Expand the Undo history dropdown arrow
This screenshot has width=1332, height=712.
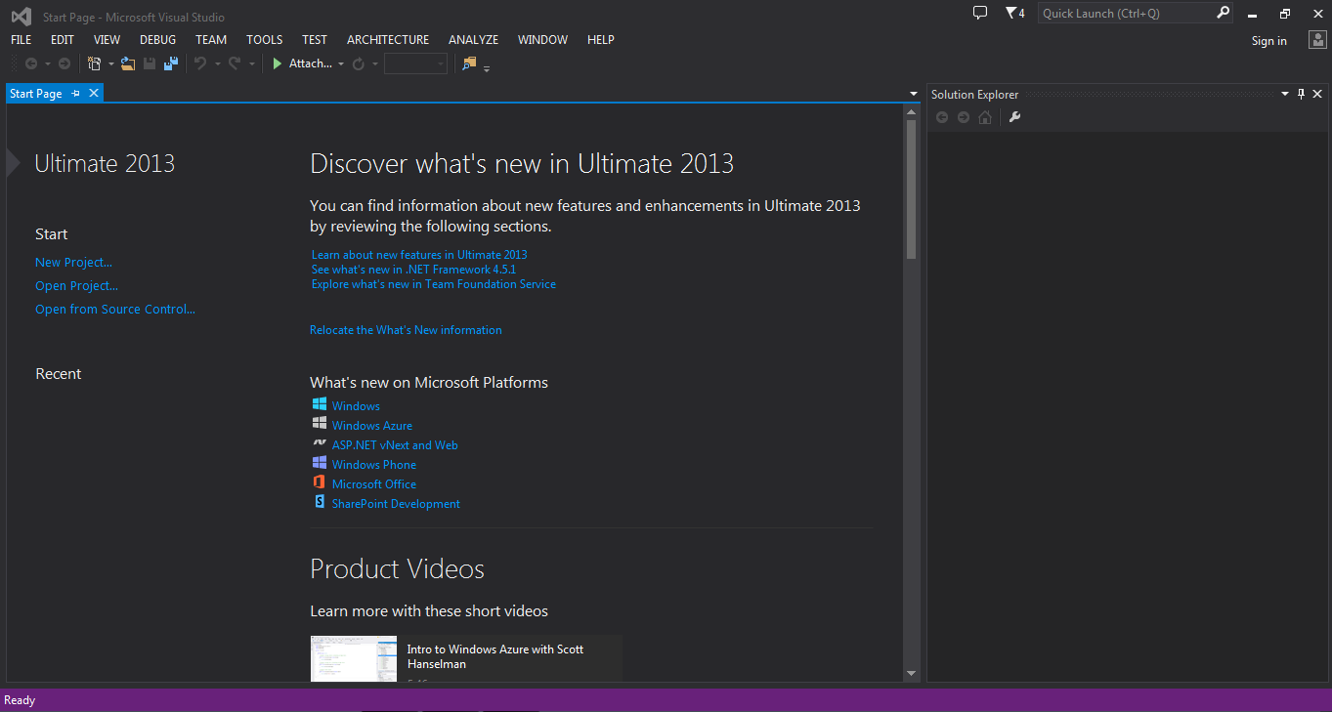point(217,64)
